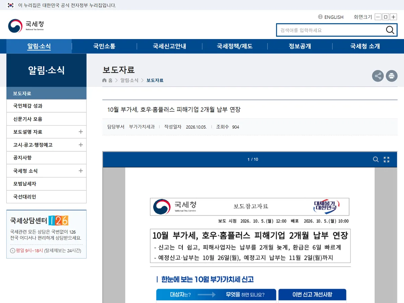404x303 pixels.
Task: Reset screen size with square button
Action: pyautogui.click(x=386, y=17)
